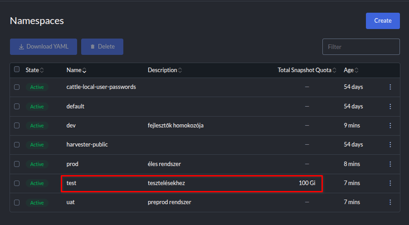Click the Download YAML button
409x225 pixels.
click(x=44, y=47)
